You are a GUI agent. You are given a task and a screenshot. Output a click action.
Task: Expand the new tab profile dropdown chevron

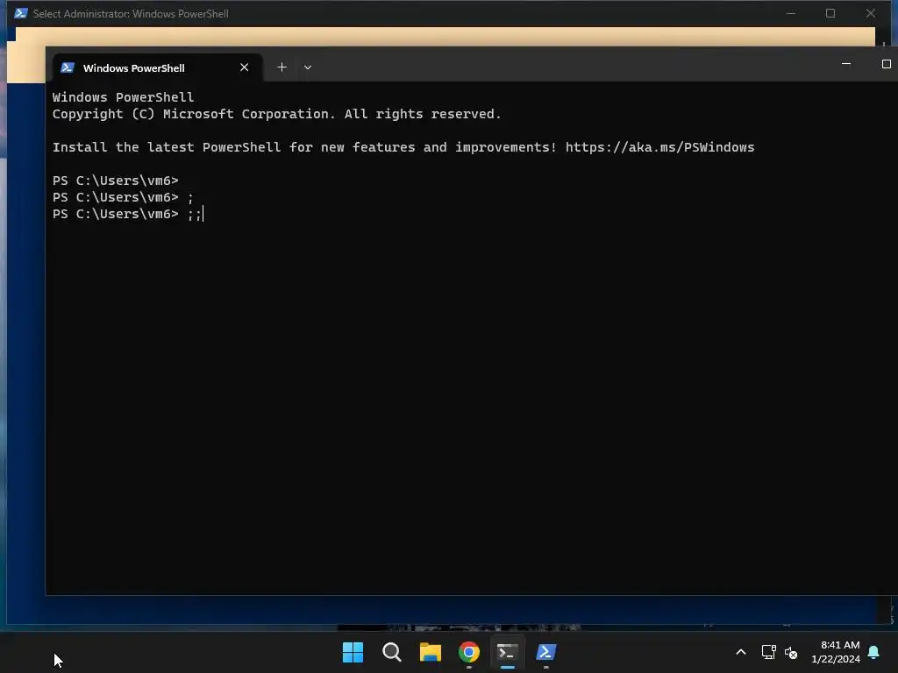click(x=308, y=67)
